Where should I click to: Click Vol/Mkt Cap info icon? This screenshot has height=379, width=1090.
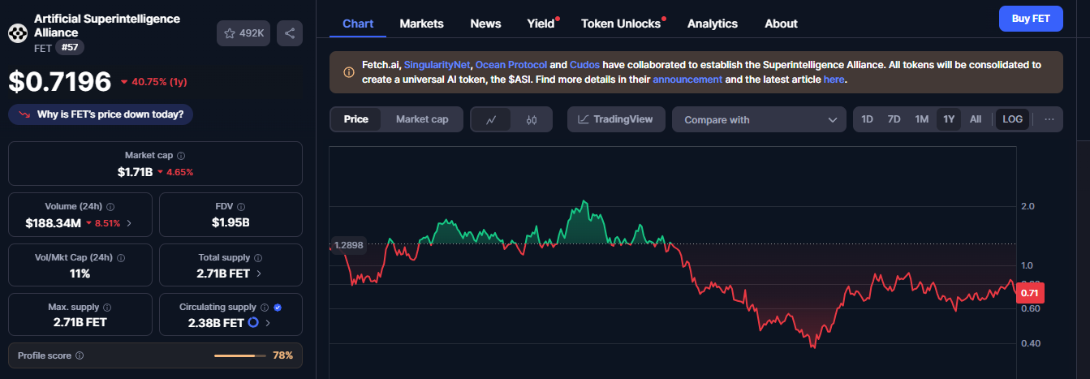pyautogui.click(x=121, y=258)
